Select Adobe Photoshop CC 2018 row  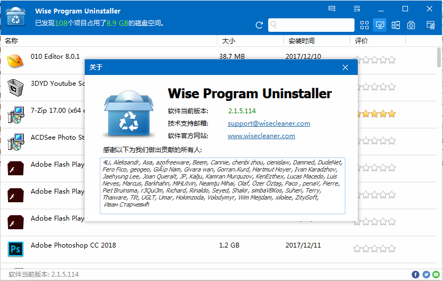click(x=218, y=249)
